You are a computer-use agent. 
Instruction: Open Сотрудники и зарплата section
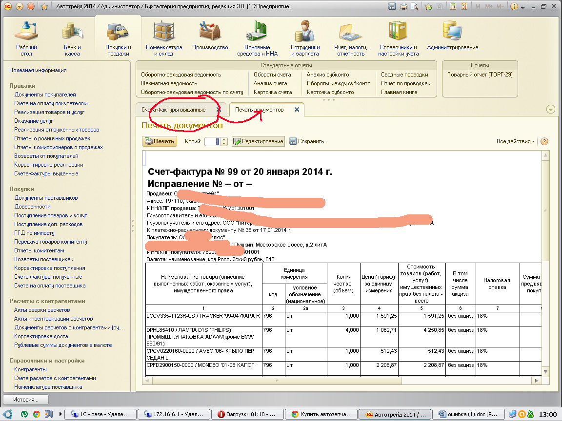pos(305,38)
